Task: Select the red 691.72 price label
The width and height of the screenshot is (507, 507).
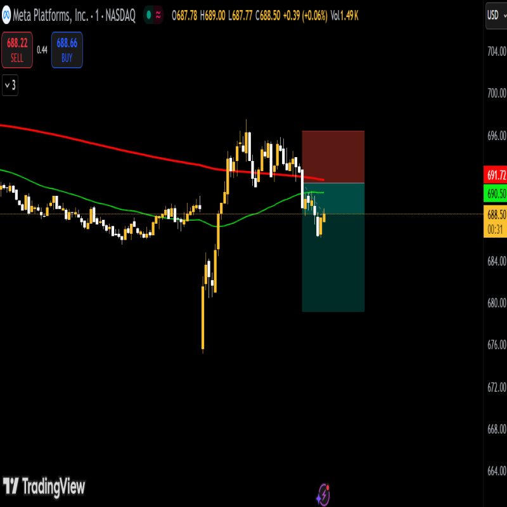Action: pyautogui.click(x=495, y=175)
